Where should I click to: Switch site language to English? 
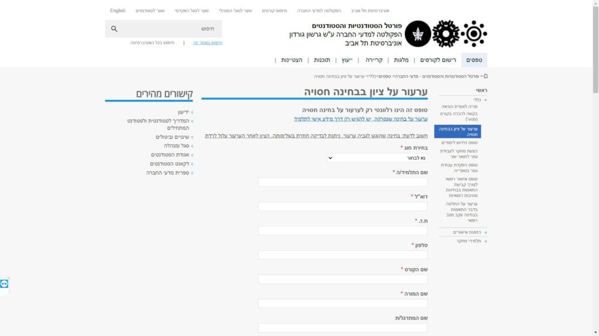(x=118, y=10)
